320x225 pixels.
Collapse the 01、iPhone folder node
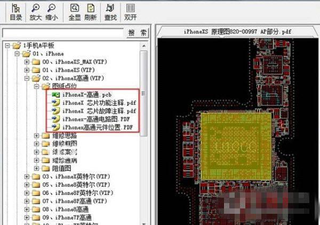[17, 54]
